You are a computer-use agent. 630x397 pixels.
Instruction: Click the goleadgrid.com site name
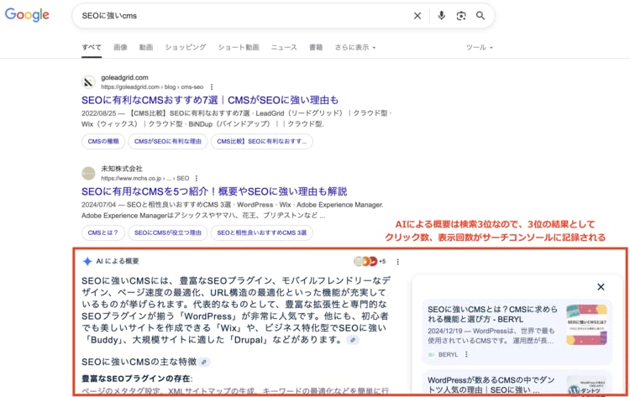coord(124,77)
